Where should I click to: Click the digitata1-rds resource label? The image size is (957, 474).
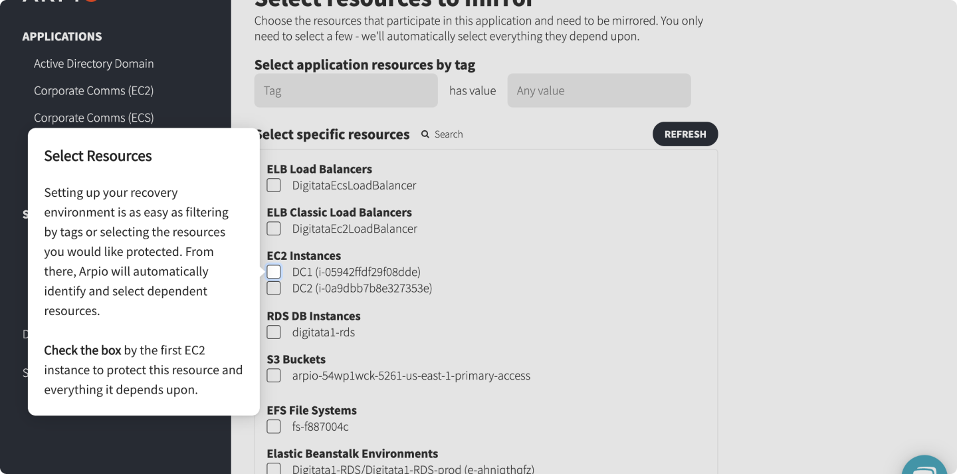[324, 332]
